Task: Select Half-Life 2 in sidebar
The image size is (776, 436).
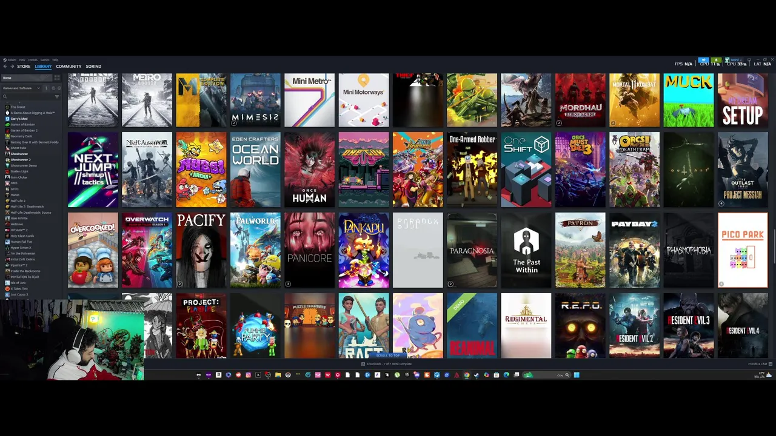Action: pos(18,200)
